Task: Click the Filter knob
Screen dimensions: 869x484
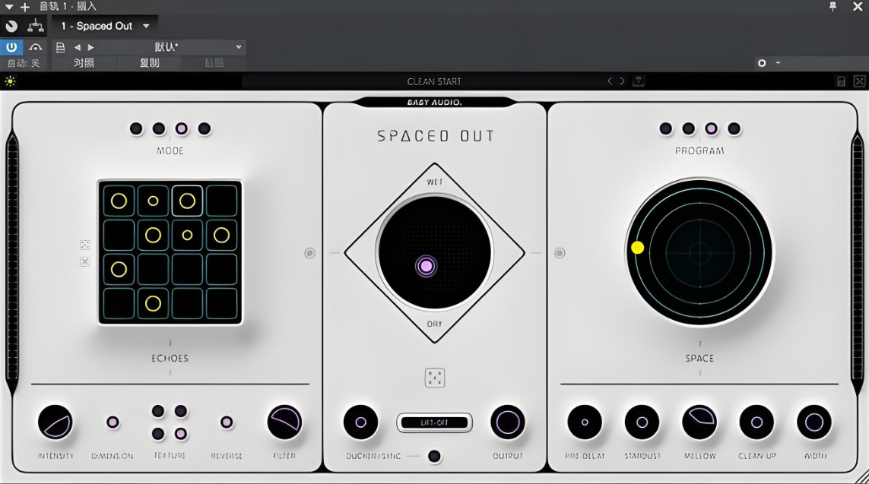Action: 284,422
